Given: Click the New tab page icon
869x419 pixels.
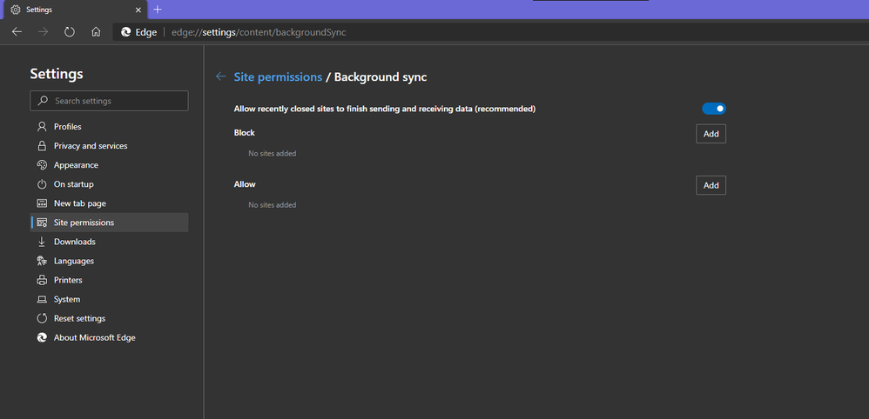Looking at the screenshot, I should tap(42, 203).
